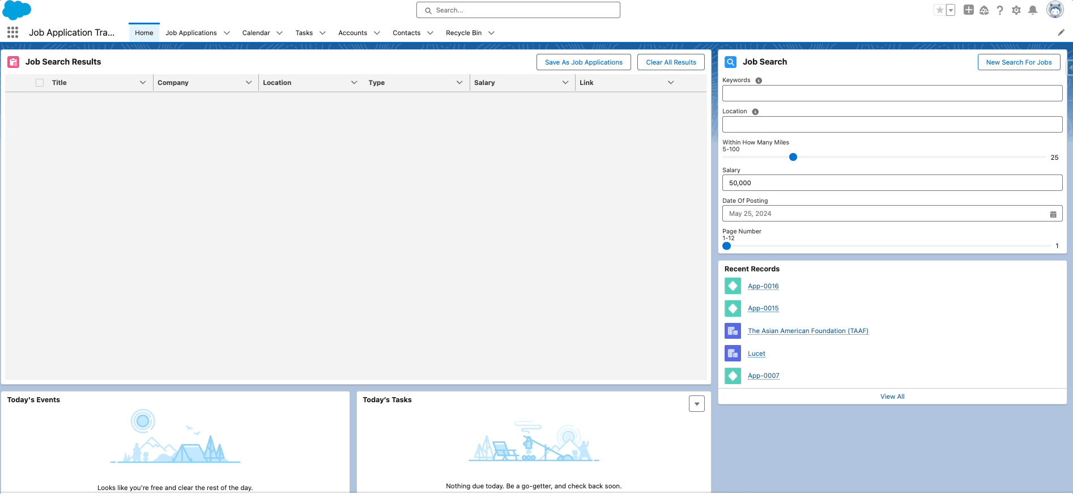Click the Salary input field

click(892, 183)
